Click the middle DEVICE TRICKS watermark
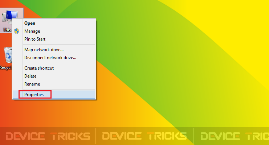Screen dimensions: 269x145 [144, 136]
